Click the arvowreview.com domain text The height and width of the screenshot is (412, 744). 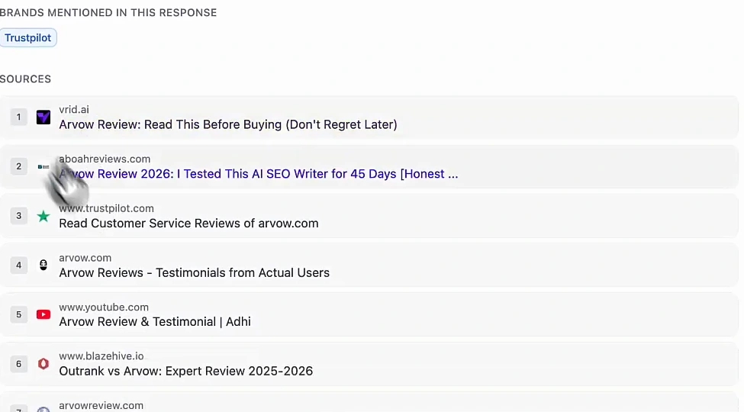[x=101, y=406]
